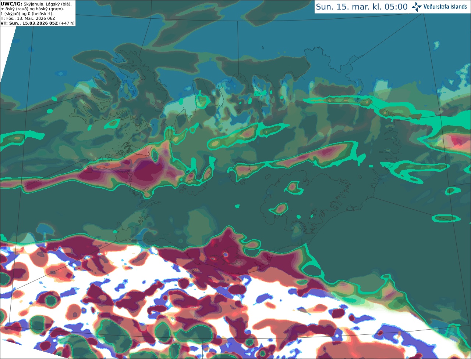Click the "miðský (rauð) og háský (græn)." line
471x359 pixels.
[x=32, y=9]
